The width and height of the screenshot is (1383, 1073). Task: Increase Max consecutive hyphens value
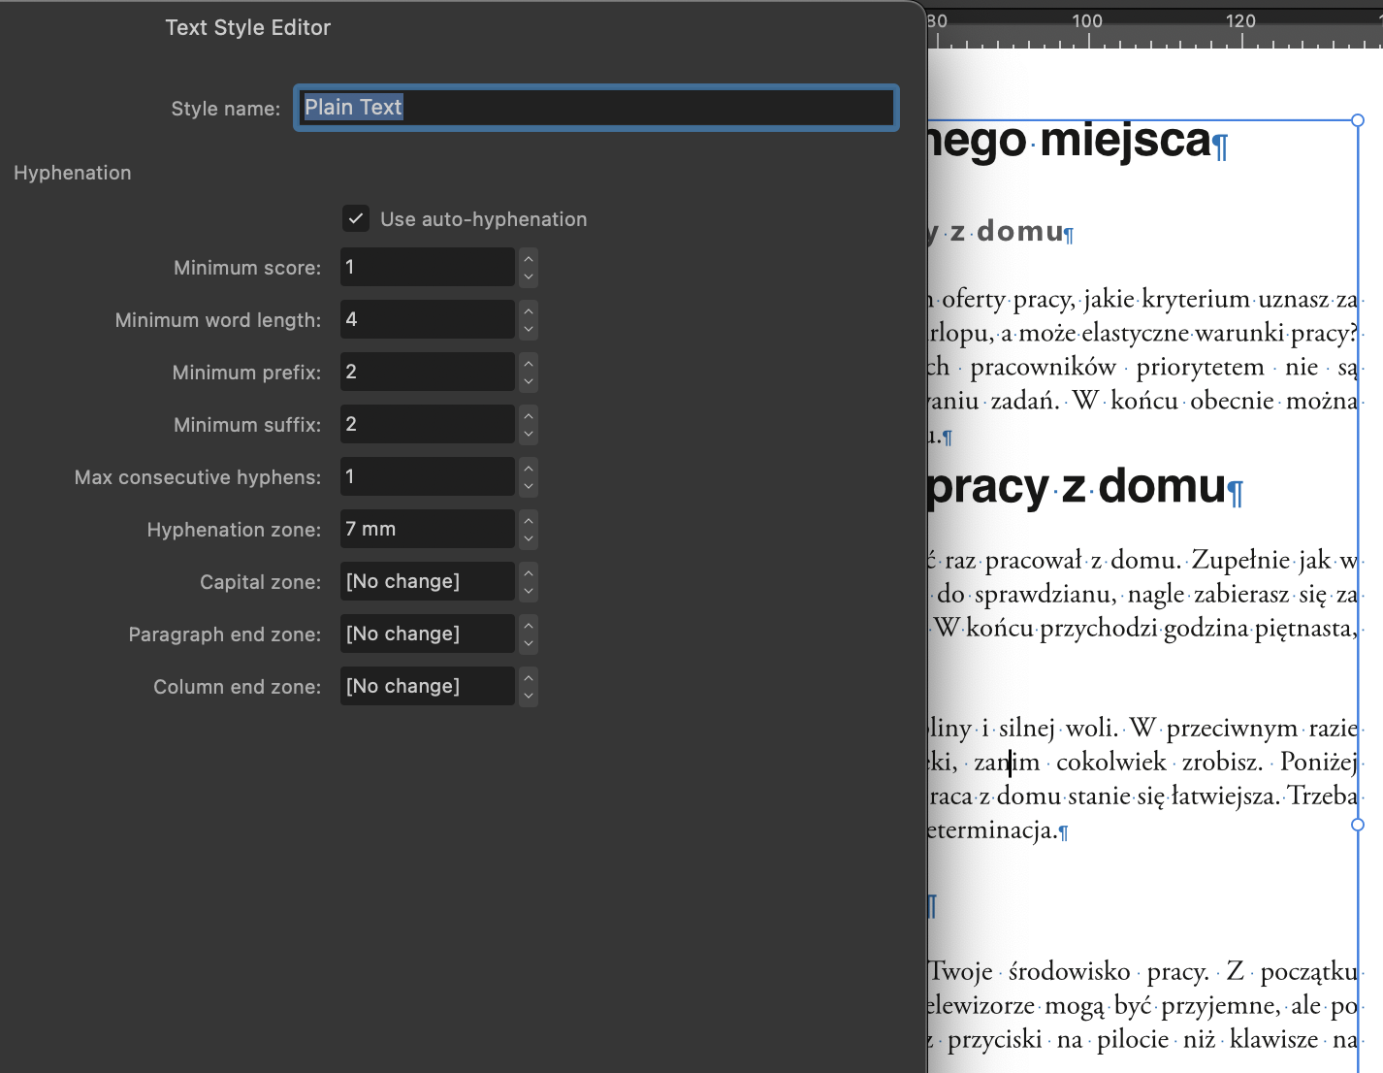(x=529, y=467)
